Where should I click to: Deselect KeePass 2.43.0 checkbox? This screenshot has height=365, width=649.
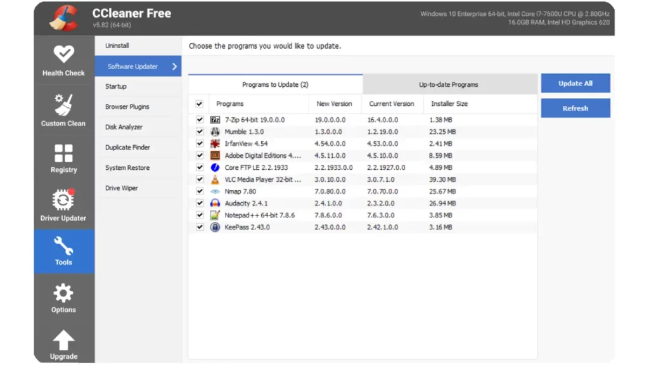point(200,227)
